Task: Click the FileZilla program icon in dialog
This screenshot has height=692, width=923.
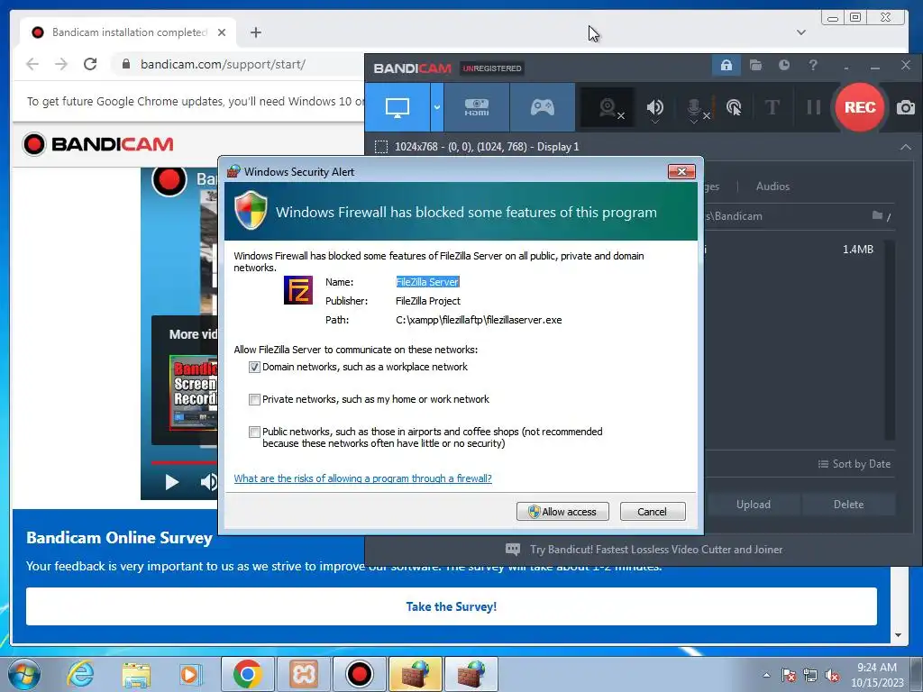Action: (x=297, y=290)
